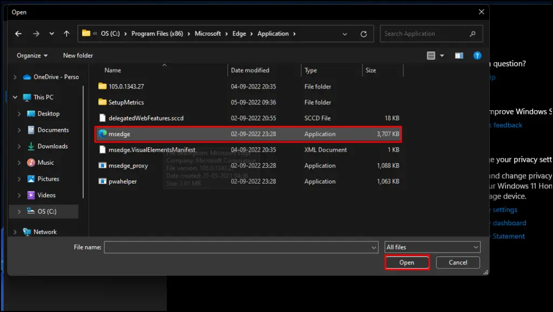This screenshot has height=312, width=553.
Task: Collapse the This PC tree node
Action: click(15, 97)
